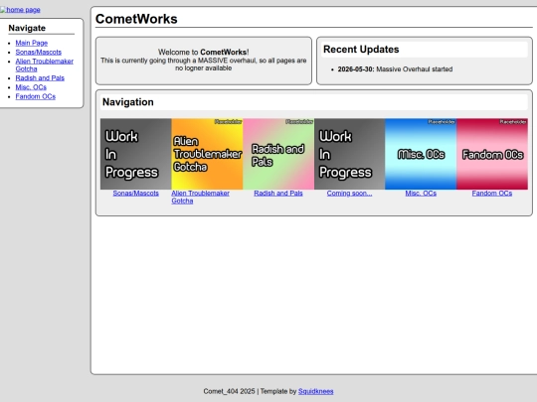This screenshot has width=537, height=402.
Task: Follow the Misc. OCs caption link
Action: coord(421,194)
